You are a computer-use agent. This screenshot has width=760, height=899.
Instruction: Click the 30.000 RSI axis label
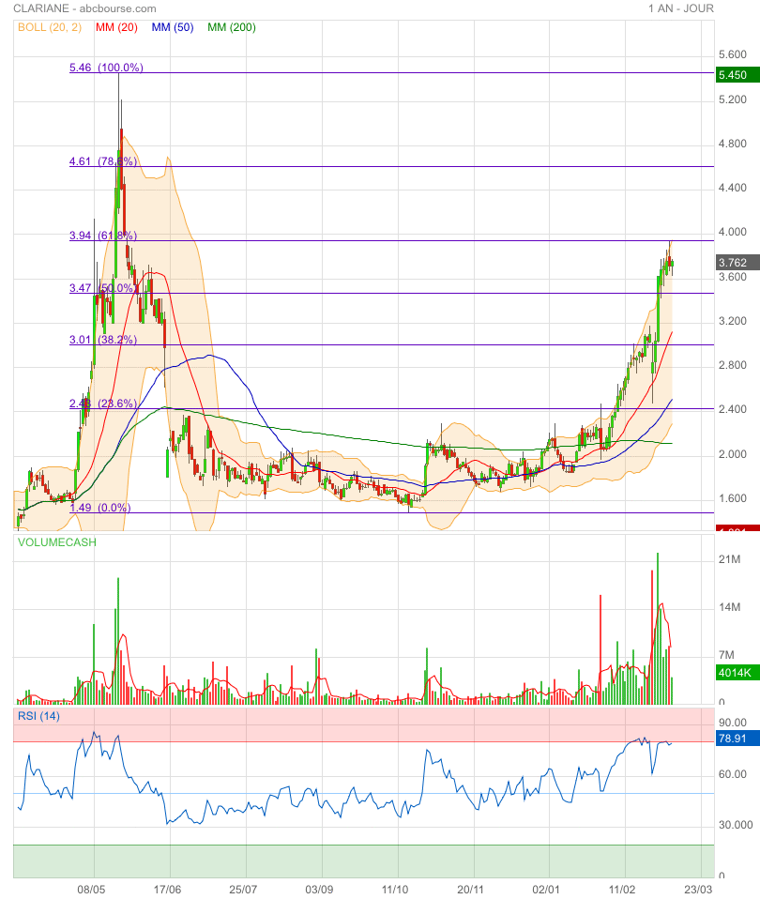click(736, 825)
